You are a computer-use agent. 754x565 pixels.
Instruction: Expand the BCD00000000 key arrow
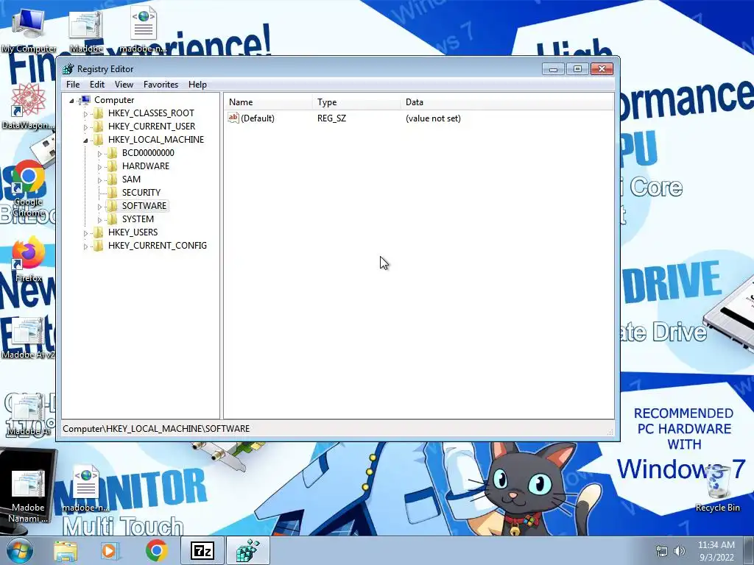(x=99, y=154)
